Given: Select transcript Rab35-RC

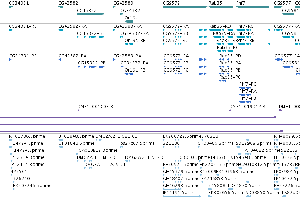Looking at the screenshot, I should pos(227,48).
